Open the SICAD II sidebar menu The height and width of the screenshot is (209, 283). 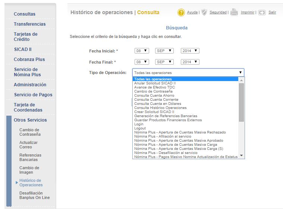pos(23,49)
